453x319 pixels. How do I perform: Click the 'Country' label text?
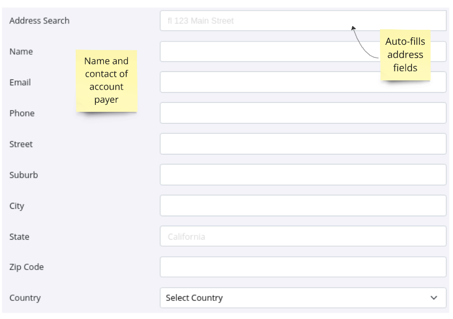[25, 298]
